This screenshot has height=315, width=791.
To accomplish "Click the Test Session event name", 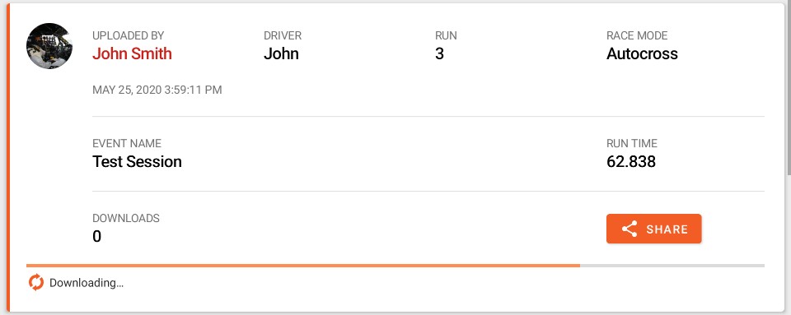I will (138, 161).
